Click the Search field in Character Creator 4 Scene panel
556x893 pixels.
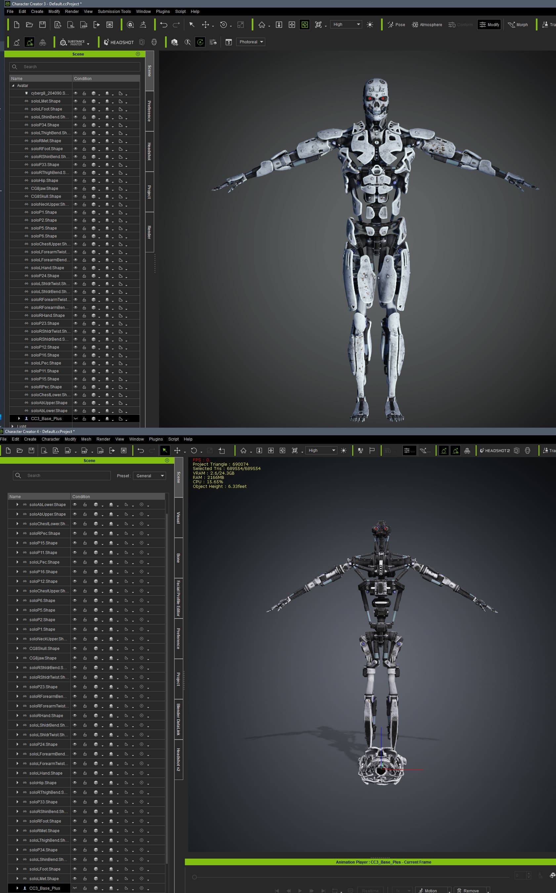click(x=62, y=476)
